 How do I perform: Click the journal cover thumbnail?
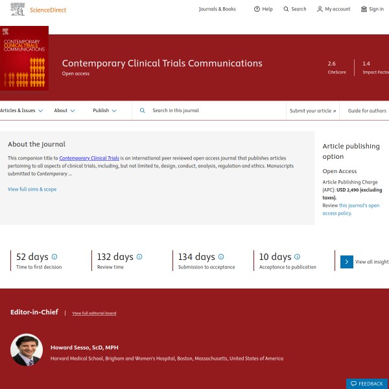pyautogui.click(x=24, y=58)
